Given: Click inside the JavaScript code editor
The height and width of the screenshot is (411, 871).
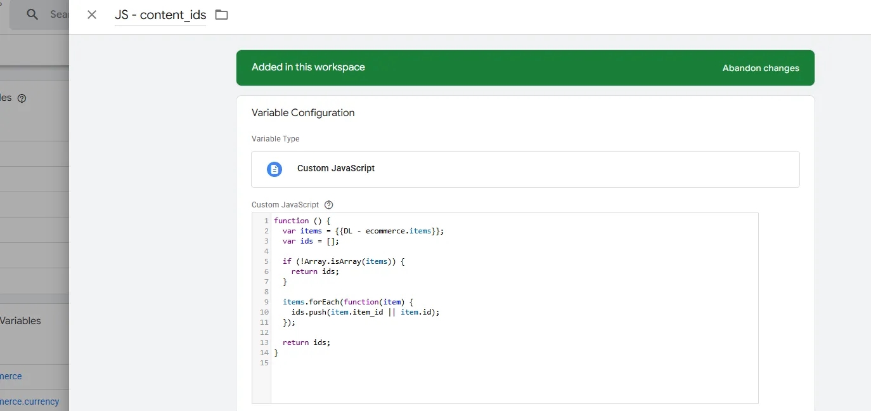Looking at the screenshot, I should [x=514, y=308].
